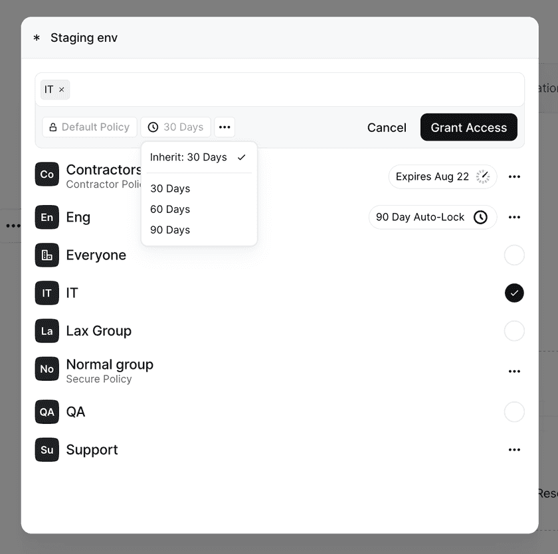The height and width of the screenshot is (554, 558).
Task: Open the 30 Days duration dropdown
Action: (x=175, y=127)
